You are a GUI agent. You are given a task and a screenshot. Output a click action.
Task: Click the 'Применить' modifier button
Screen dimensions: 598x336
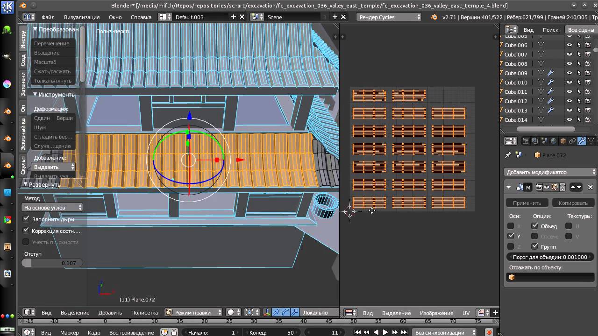click(x=527, y=203)
